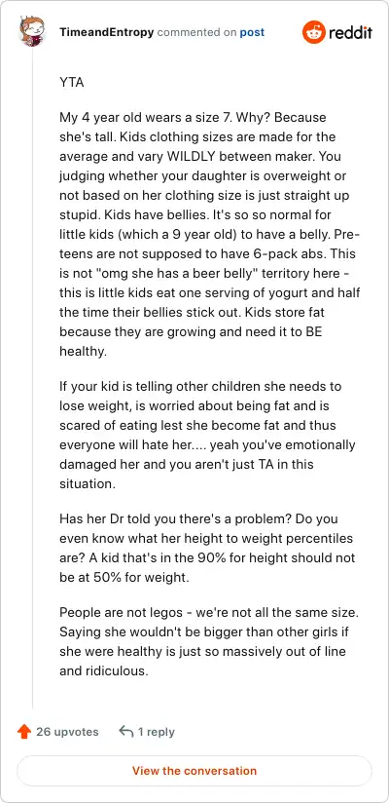Click the TimeandEntropy avatar image
The image size is (389, 803).
[x=32, y=31]
